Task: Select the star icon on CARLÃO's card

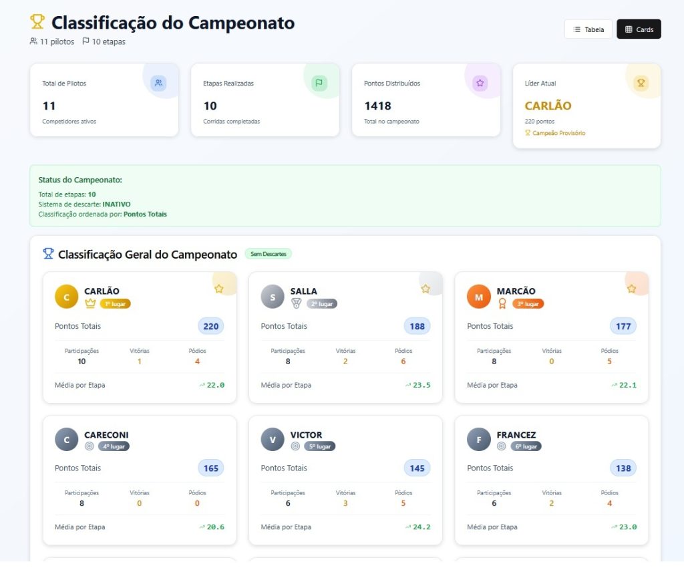Action: [x=219, y=289]
